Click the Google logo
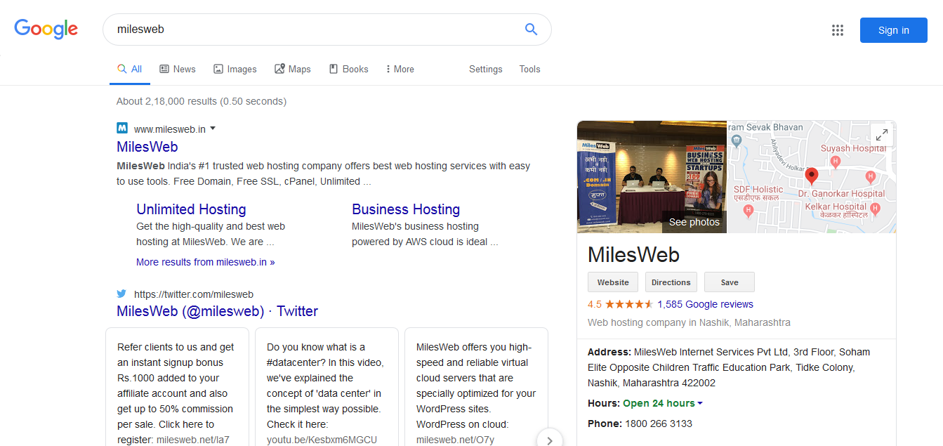 [x=46, y=29]
